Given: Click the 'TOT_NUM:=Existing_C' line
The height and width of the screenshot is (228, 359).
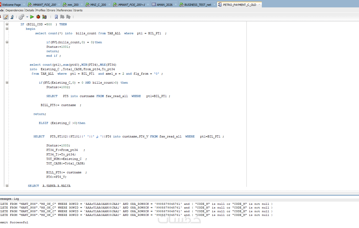Looking at the screenshot, I should (66, 159).
